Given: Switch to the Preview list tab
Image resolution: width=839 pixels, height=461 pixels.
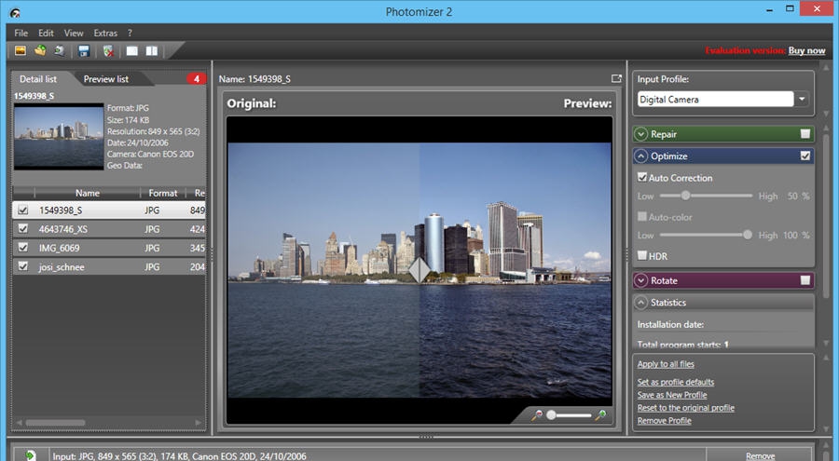Looking at the screenshot, I should coord(105,79).
